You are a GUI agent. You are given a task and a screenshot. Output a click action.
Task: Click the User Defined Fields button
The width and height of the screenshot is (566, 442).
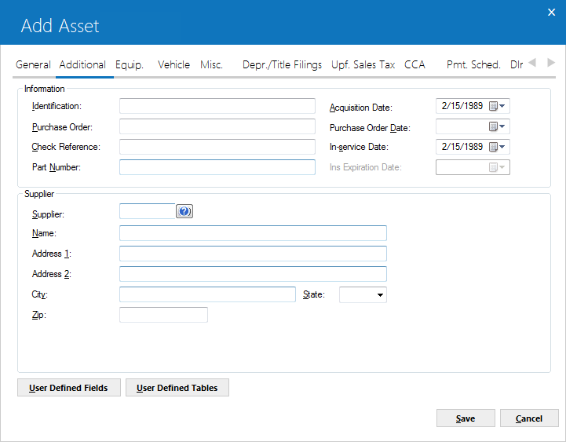[x=69, y=388]
